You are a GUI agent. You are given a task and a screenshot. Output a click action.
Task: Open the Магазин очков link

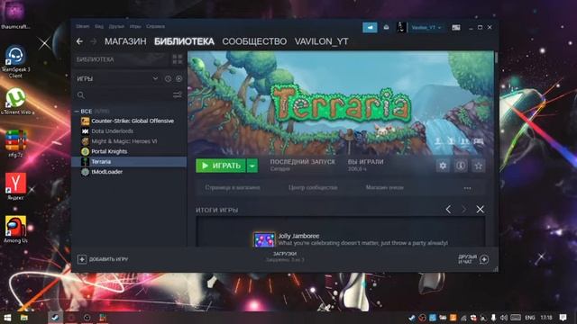tap(385, 187)
